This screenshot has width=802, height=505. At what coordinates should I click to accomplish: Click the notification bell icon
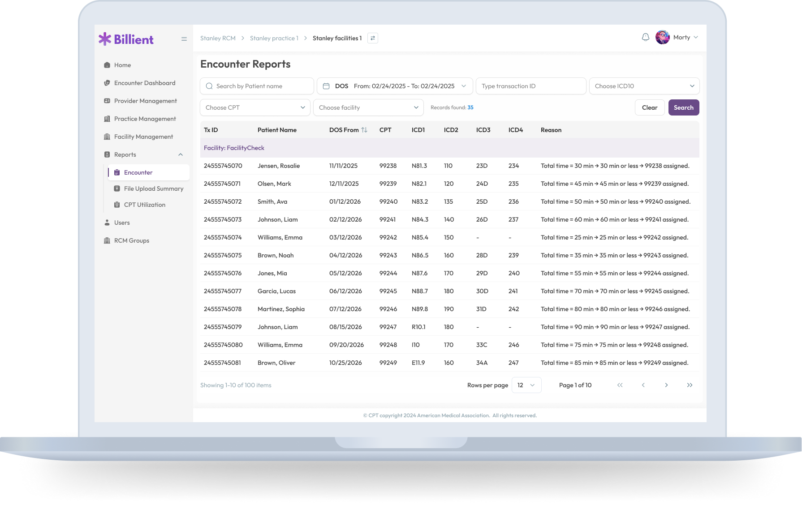click(645, 38)
